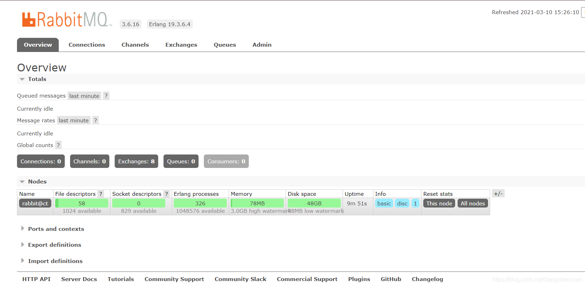Screen dimensions: 585x286
Task: Open the Community Slack link
Action: tap(240, 279)
